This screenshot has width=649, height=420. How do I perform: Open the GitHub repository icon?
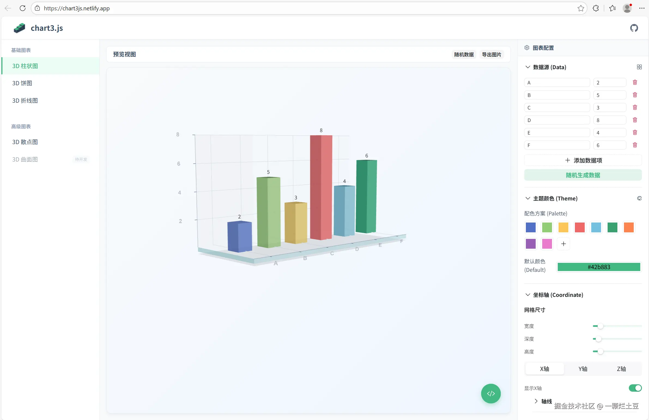[634, 28]
